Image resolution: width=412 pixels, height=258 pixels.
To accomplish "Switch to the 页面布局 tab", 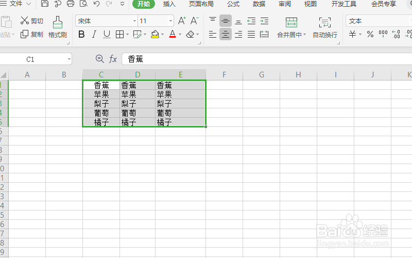I will [x=201, y=4].
